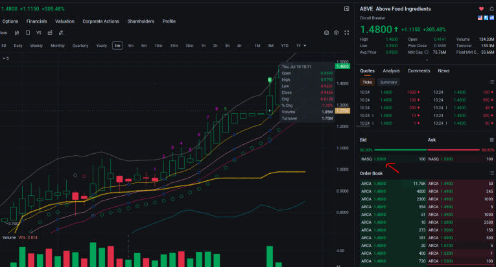Show the Summary view

click(388, 82)
